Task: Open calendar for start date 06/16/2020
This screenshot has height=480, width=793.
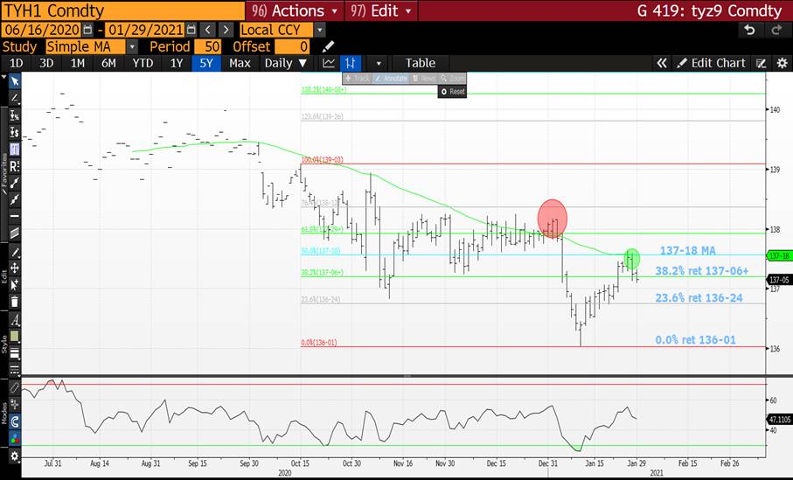Action: tap(87, 30)
